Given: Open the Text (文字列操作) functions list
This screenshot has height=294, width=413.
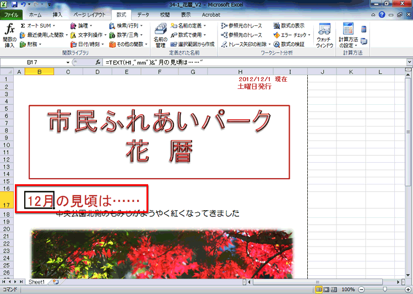Looking at the screenshot, I should pyautogui.click(x=88, y=35).
